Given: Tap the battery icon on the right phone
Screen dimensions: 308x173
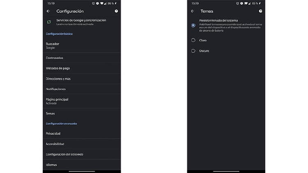Looking at the screenshot, I should point(260,4).
